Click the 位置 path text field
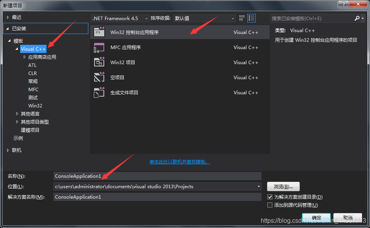This screenshot has width=370, height=228. 155,187
